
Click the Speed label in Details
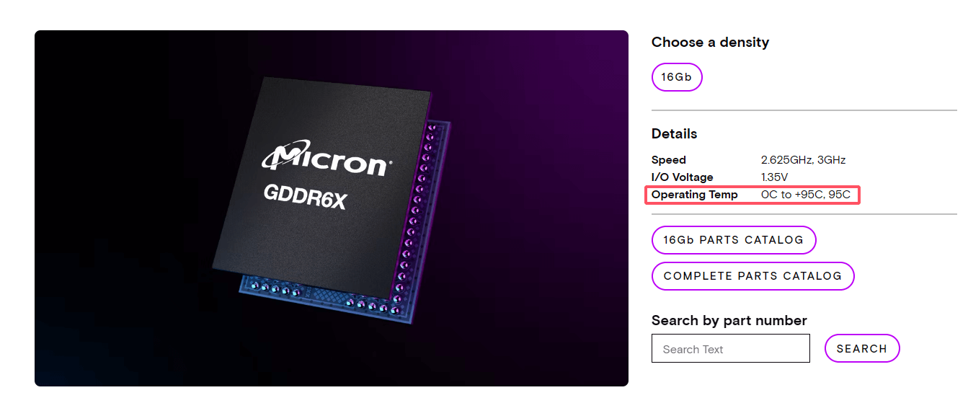pyautogui.click(x=668, y=159)
